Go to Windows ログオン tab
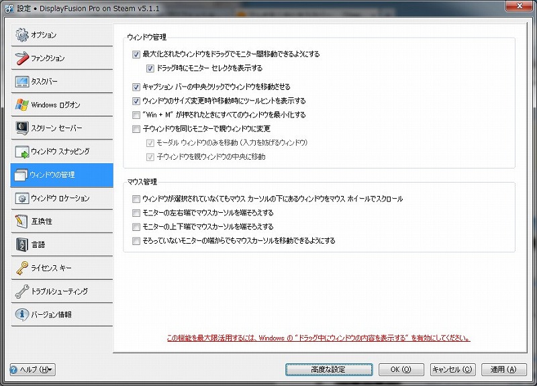This screenshot has height=386, width=537. coord(62,105)
